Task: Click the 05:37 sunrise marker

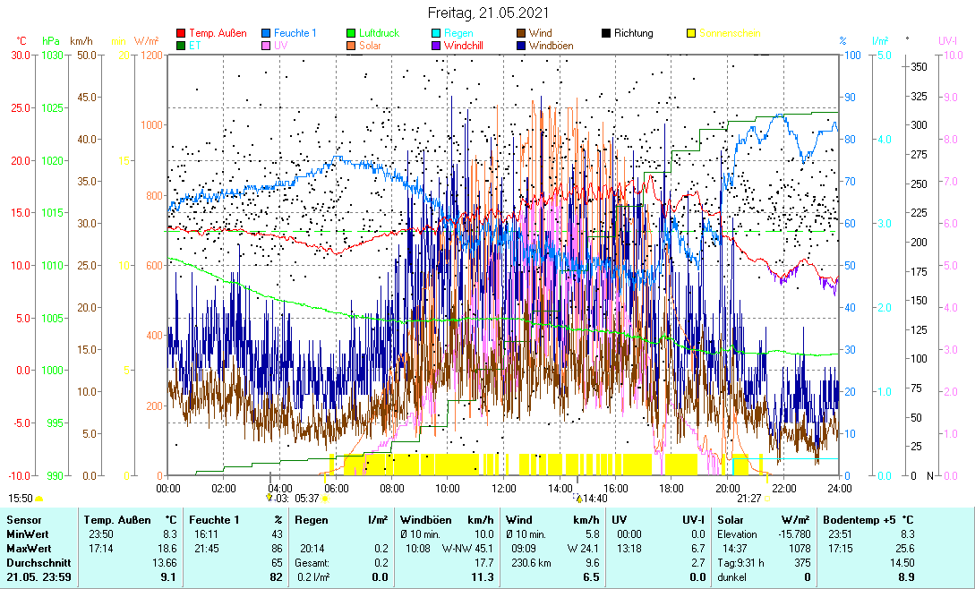Action: [x=307, y=499]
